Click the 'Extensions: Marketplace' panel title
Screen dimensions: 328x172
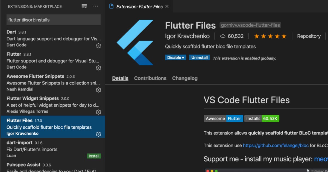35,7
